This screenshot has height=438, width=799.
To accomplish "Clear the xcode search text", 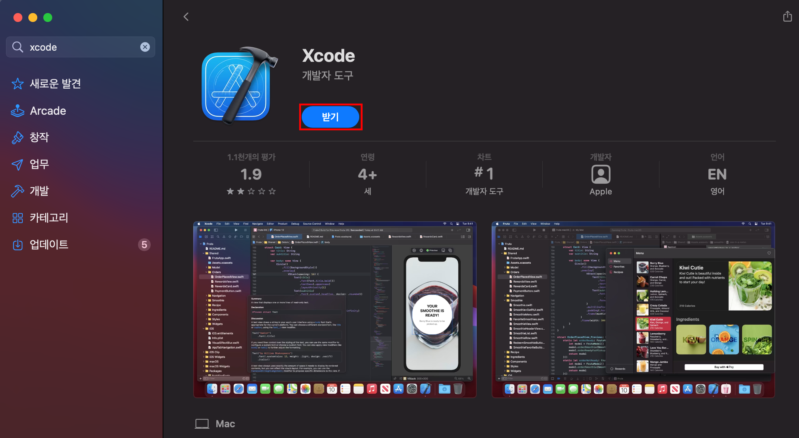I will pyautogui.click(x=145, y=47).
